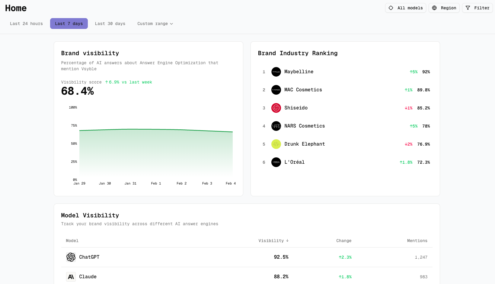
Task: Click the MAC Cosmetics logo icon
Action: coord(276,90)
